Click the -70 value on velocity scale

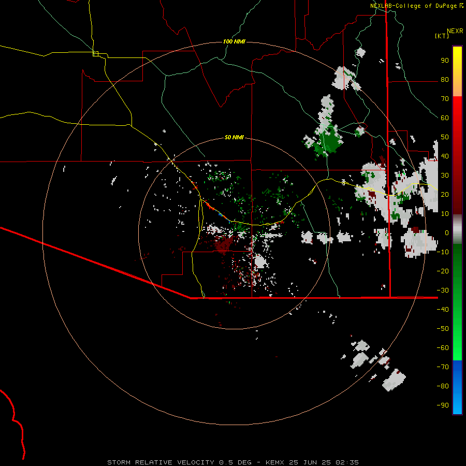pyautogui.click(x=443, y=367)
